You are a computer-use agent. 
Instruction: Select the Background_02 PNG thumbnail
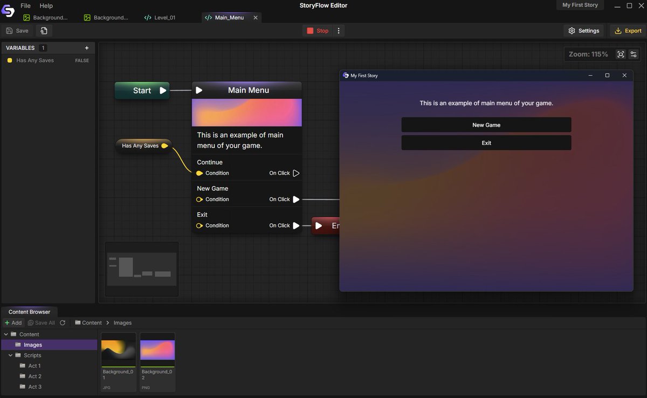157,362
